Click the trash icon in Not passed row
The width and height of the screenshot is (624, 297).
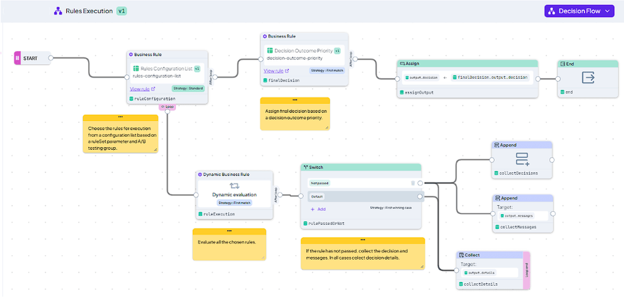click(412, 183)
